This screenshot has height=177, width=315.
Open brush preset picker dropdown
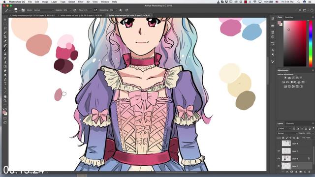tap(19, 10)
